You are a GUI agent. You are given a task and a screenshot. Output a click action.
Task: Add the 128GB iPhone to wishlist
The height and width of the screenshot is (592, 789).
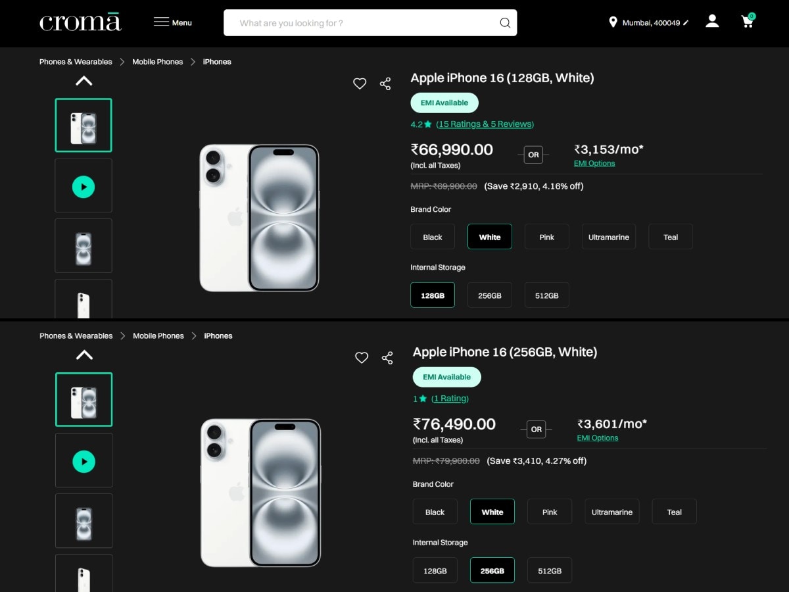(x=360, y=84)
